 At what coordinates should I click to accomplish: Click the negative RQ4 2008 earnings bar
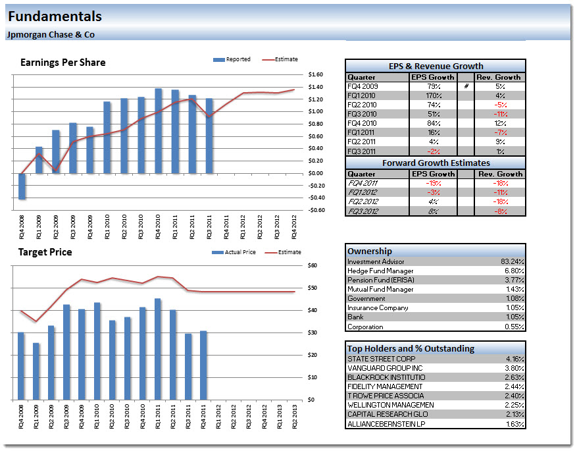coord(22,186)
